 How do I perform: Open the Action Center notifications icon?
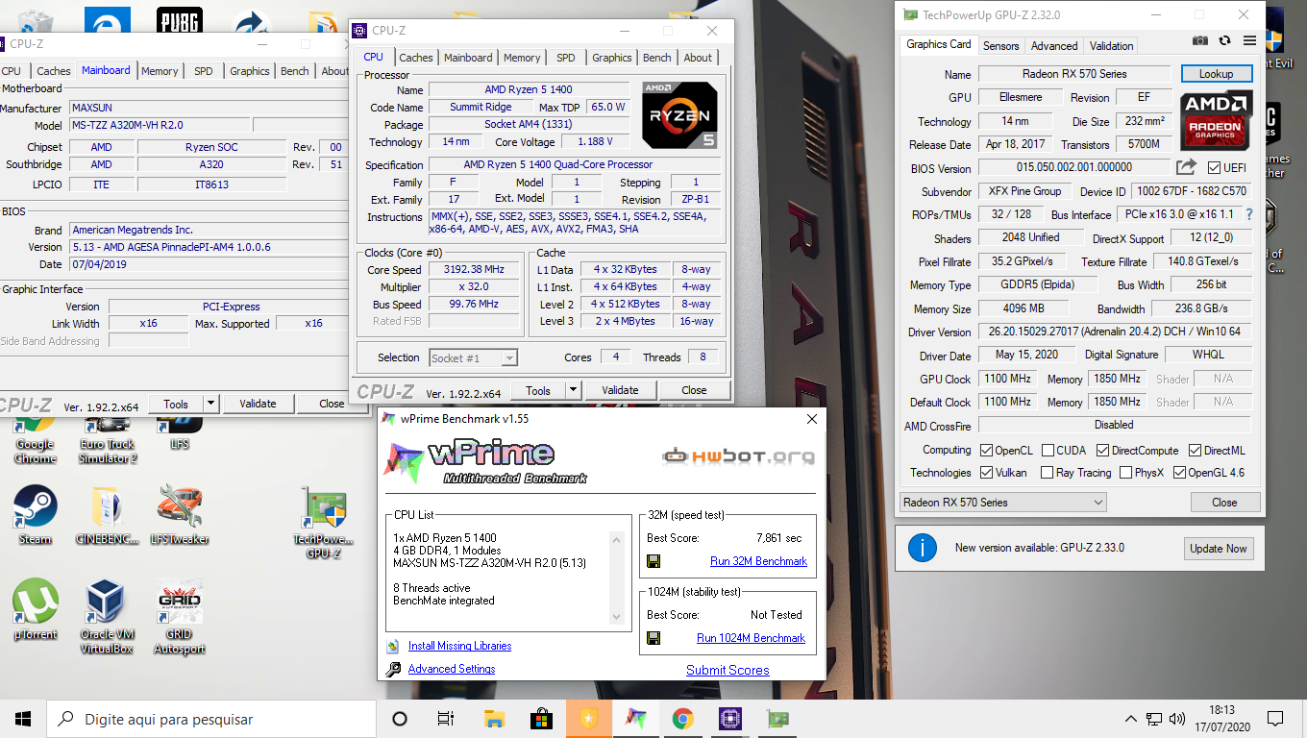[x=1275, y=719]
